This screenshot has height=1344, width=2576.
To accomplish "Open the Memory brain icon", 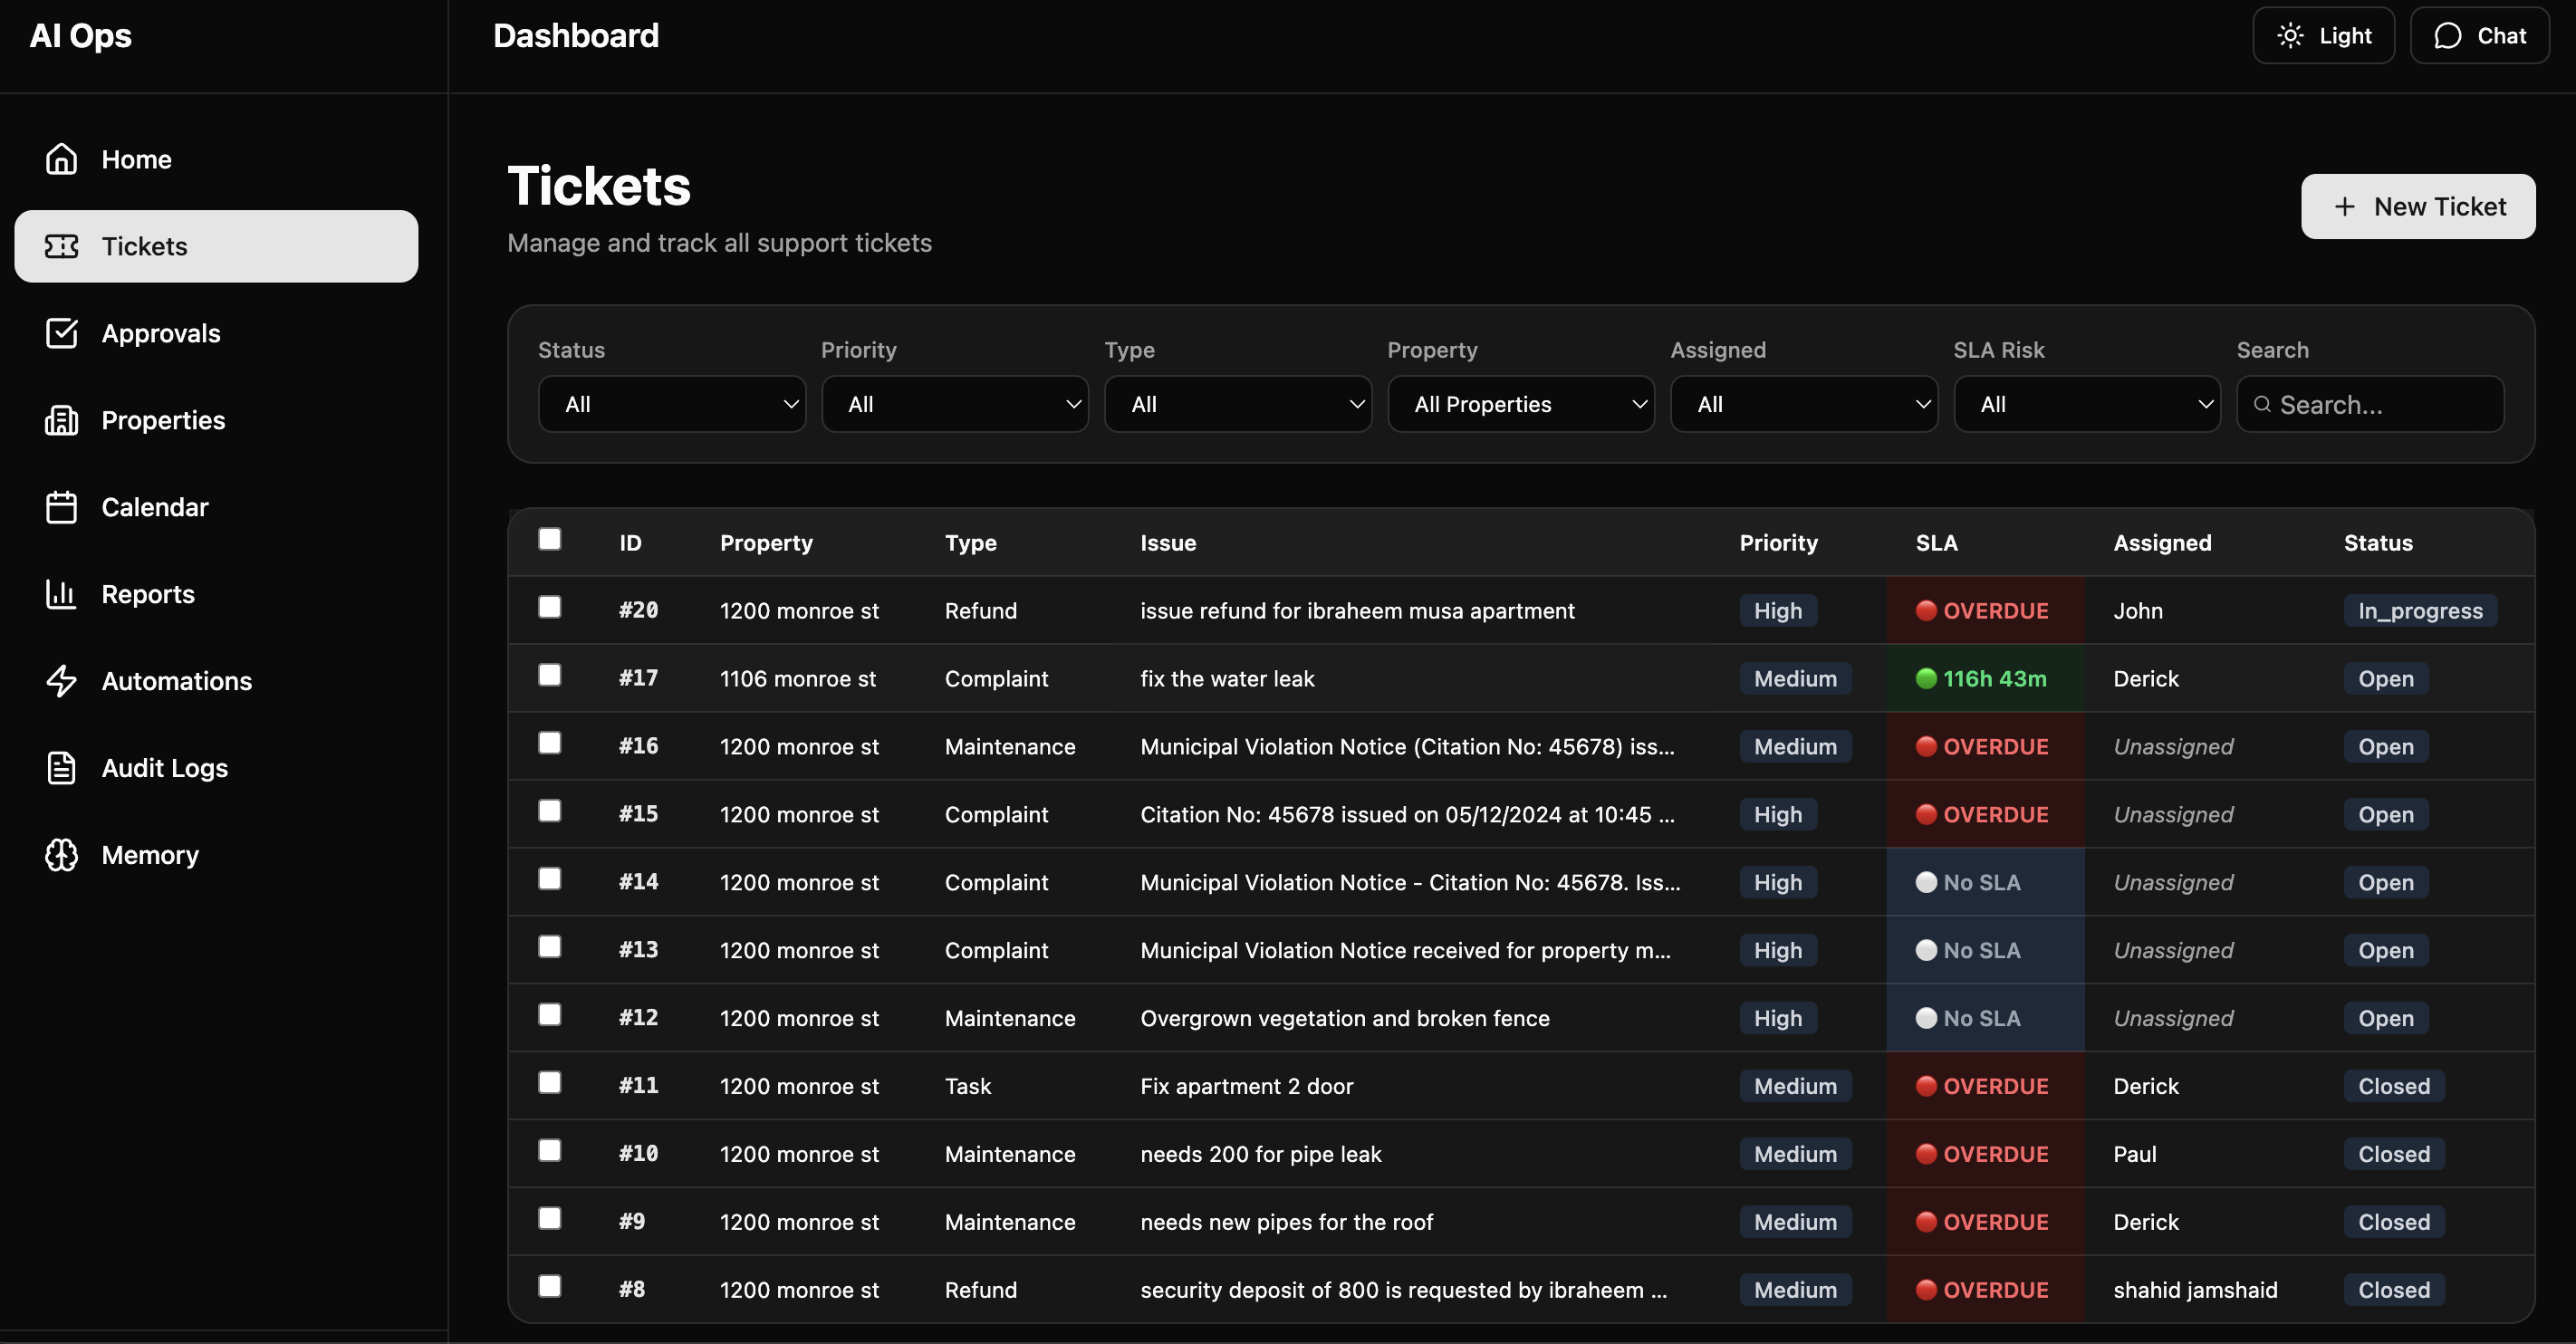I will coord(61,855).
